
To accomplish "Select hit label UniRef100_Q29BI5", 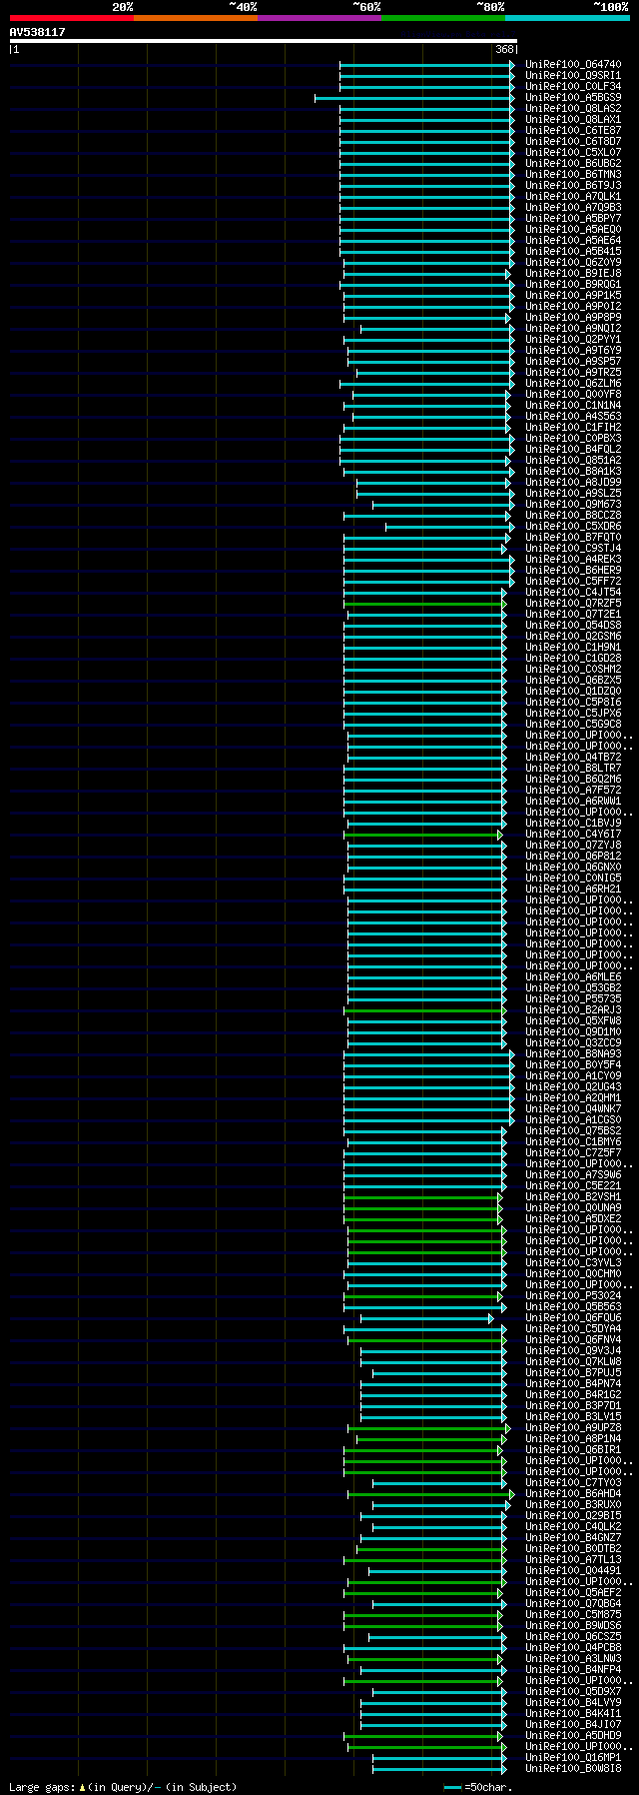I will [573, 1516].
